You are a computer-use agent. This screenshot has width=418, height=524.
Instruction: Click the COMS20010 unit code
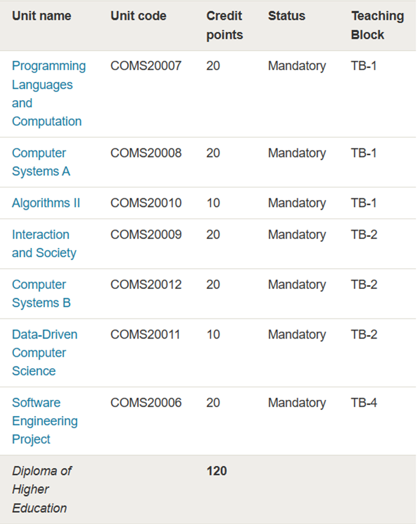click(x=146, y=203)
